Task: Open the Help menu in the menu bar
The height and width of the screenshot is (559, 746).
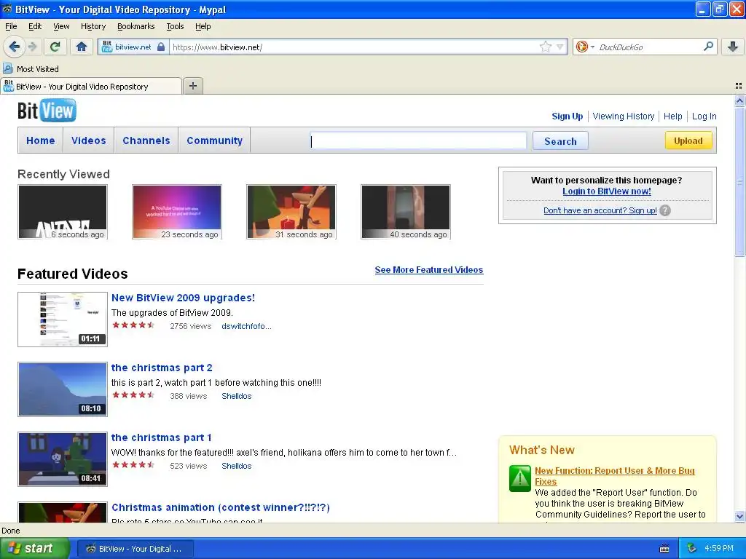Action: pyautogui.click(x=203, y=26)
